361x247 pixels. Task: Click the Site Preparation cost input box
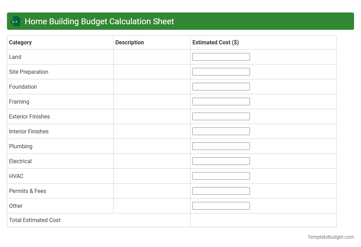coord(221,71)
